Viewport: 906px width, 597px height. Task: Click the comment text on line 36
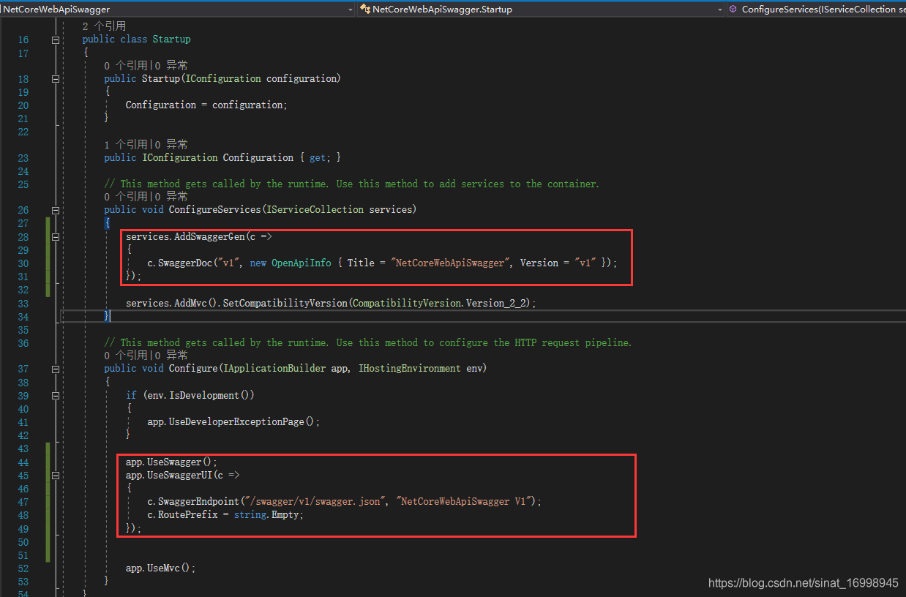tap(368, 342)
